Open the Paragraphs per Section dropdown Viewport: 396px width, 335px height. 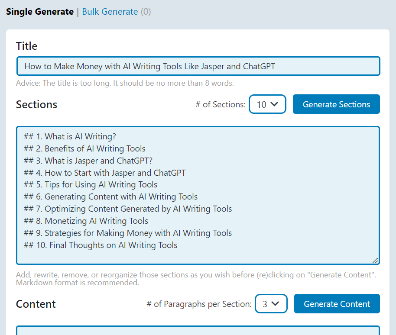pos(271,304)
